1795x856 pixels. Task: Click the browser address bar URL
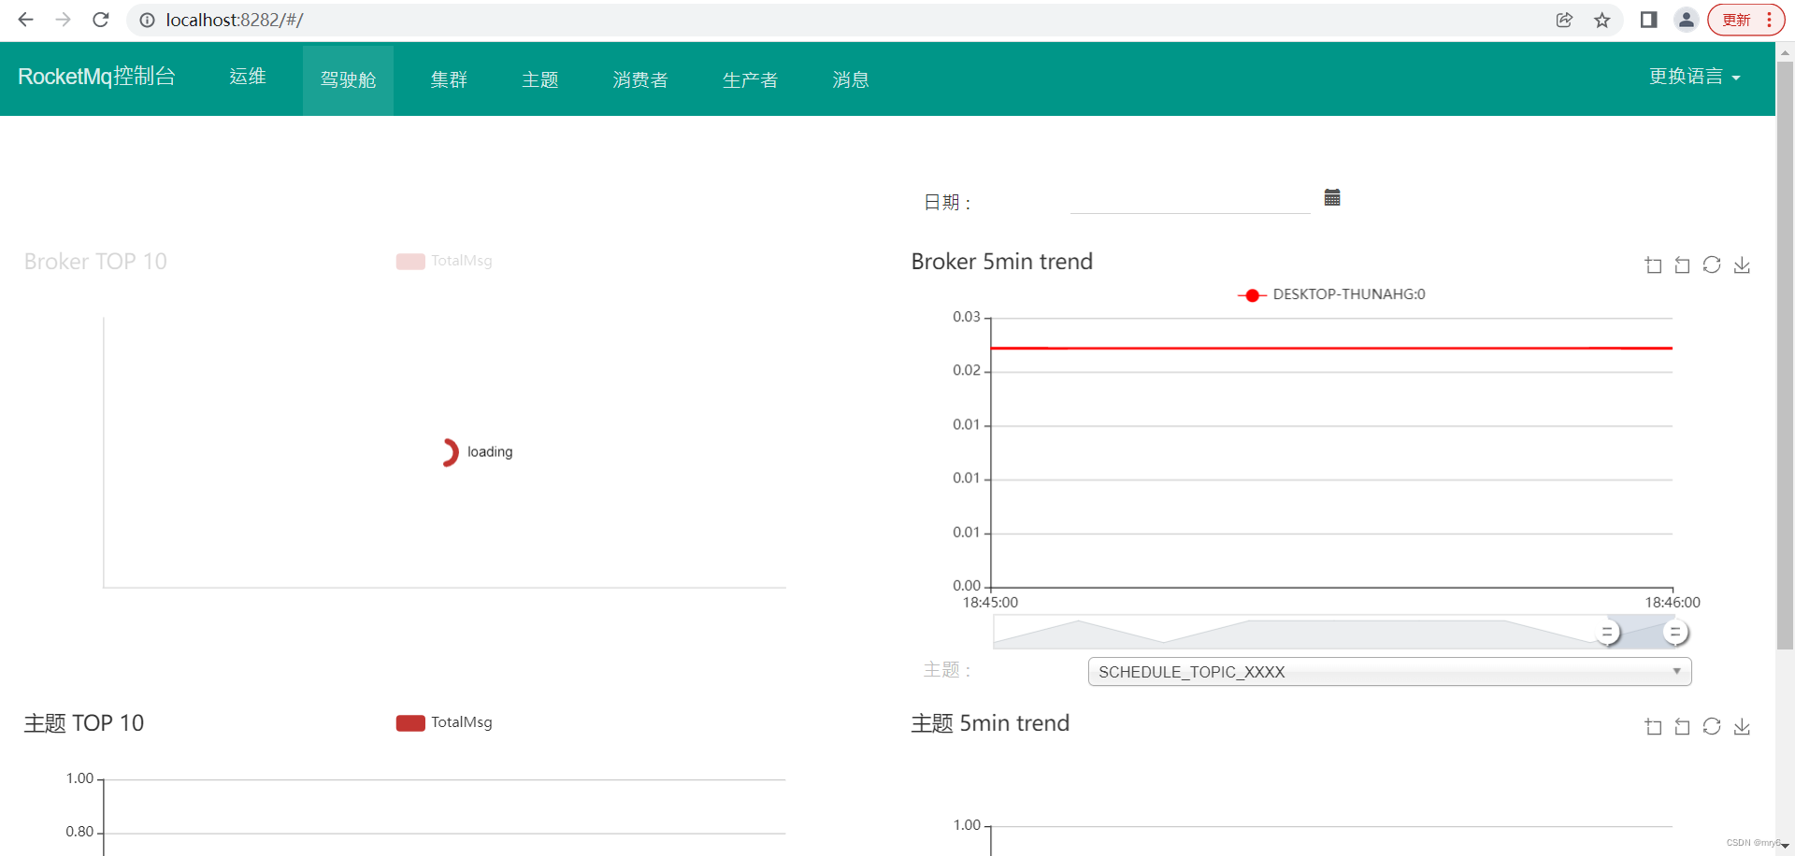tap(235, 20)
